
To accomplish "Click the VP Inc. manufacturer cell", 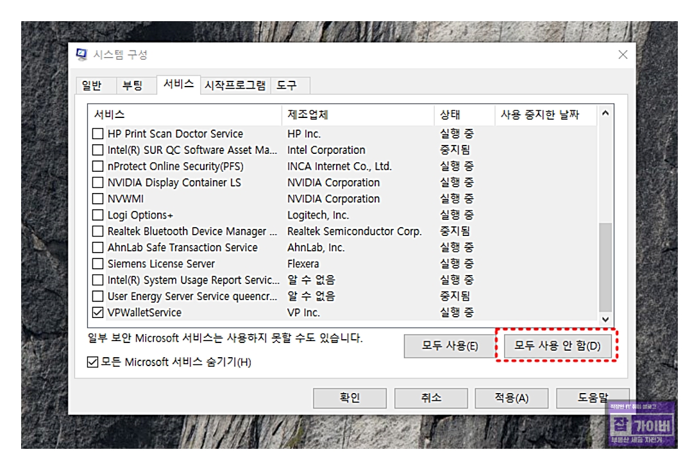I will point(303,313).
